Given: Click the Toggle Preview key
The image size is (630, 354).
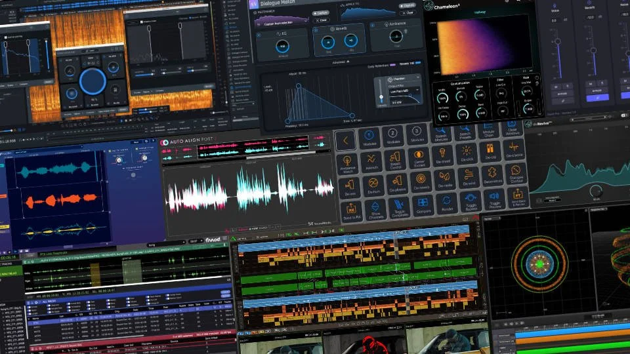Looking at the screenshot, I should [x=494, y=199].
